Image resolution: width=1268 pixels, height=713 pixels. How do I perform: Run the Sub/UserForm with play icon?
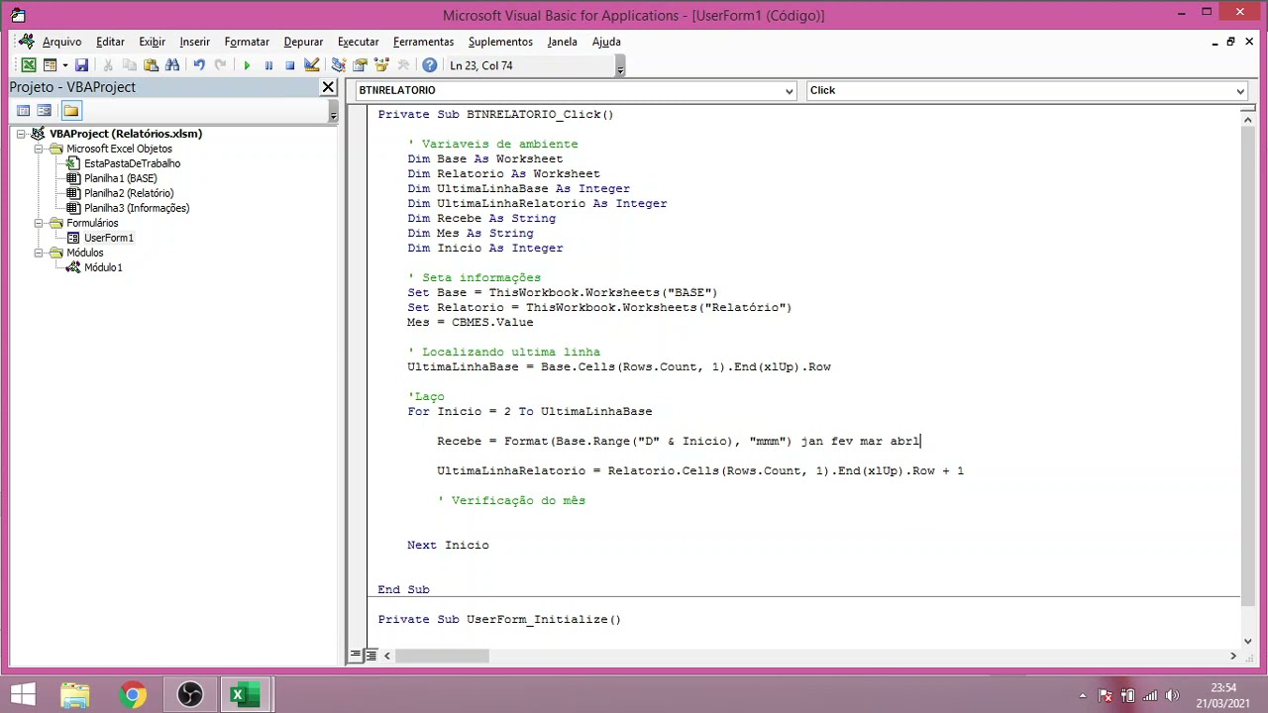(247, 65)
